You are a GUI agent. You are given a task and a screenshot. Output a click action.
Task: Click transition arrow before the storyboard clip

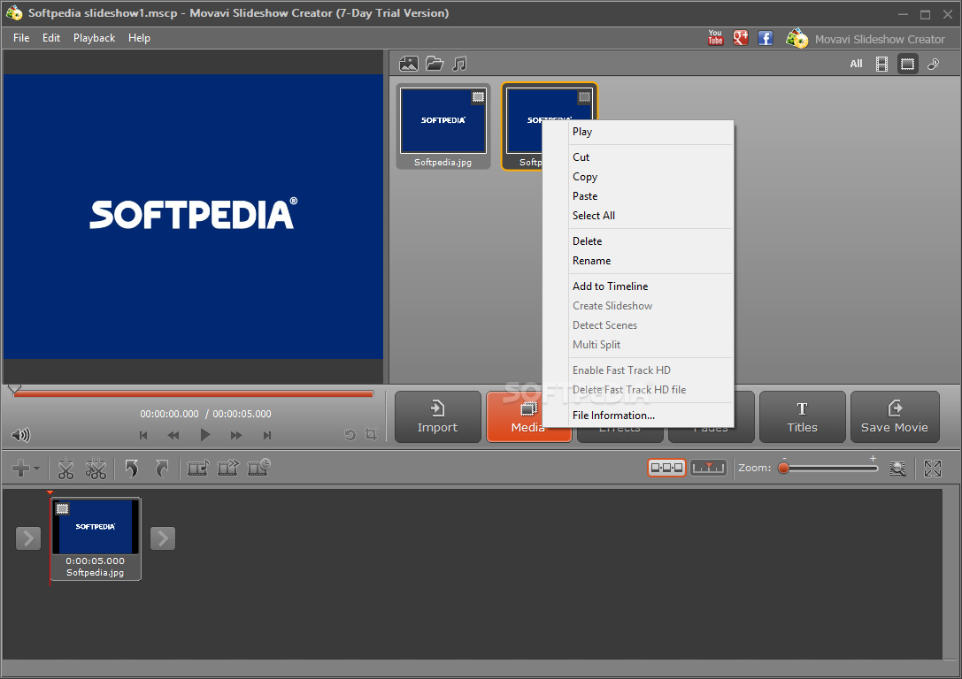click(x=28, y=538)
